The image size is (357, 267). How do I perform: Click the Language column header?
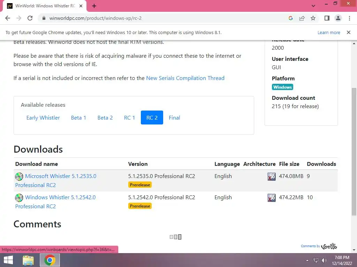pos(227,164)
